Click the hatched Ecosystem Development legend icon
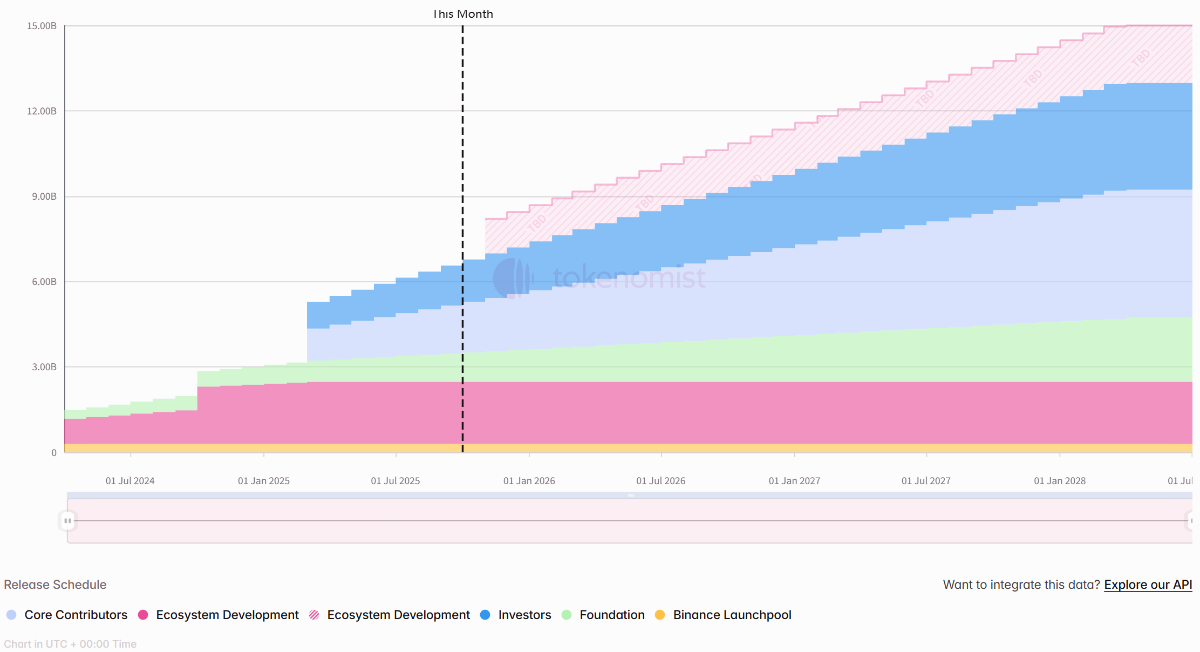The width and height of the screenshot is (1200, 652). click(x=315, y=615)
